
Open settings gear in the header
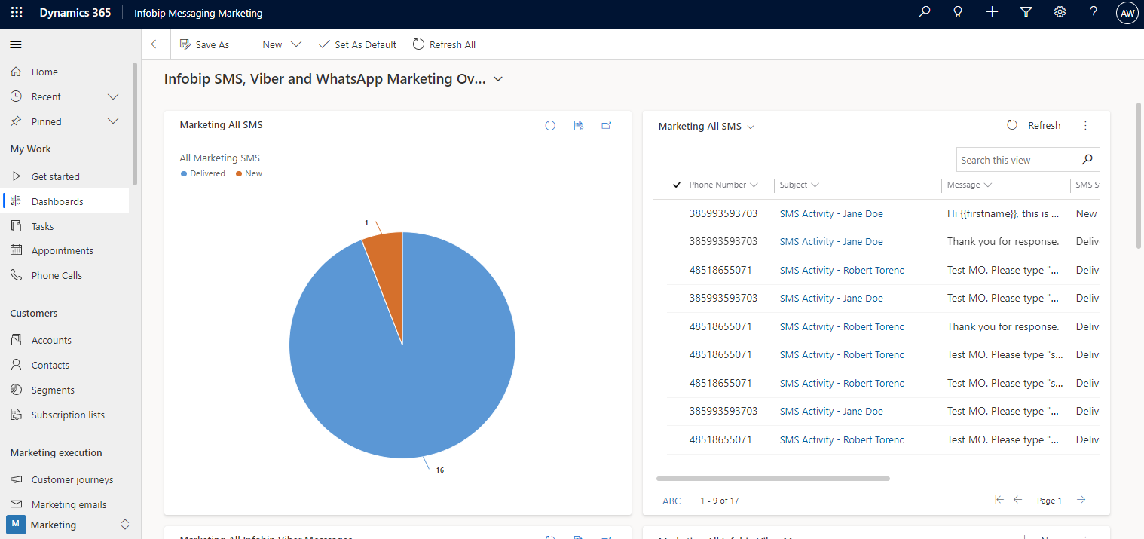(x=1060, y=13)
